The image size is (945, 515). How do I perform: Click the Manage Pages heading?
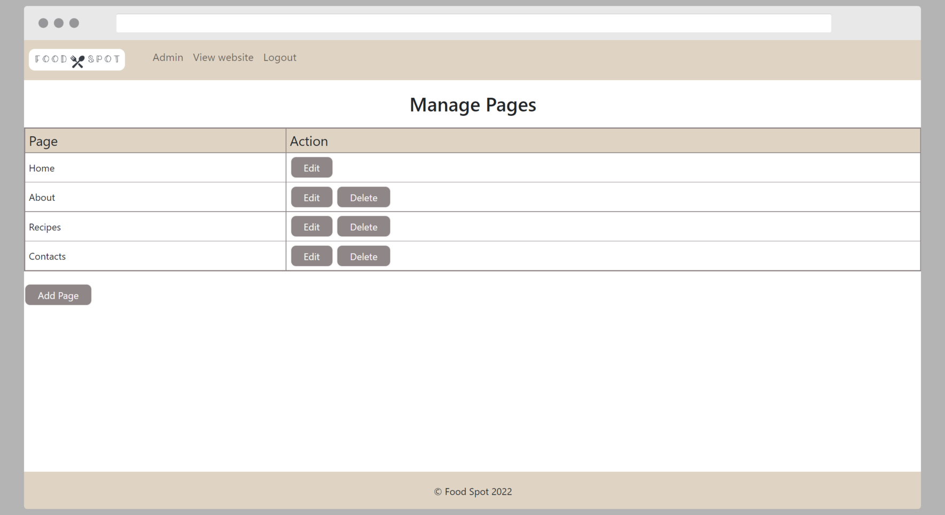click(472, 105)
